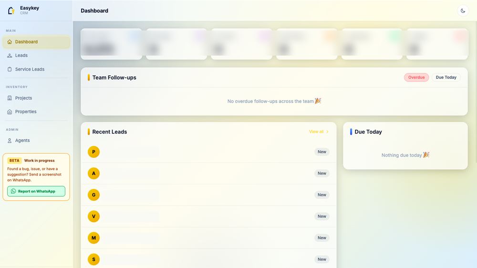Open Agents under Admin
The height and width of the screenshot is (268, 477).
[x=36, y=140]
